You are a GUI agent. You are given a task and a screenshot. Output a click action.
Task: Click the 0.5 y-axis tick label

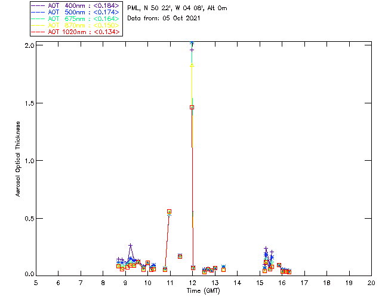[x=29, y=219]
